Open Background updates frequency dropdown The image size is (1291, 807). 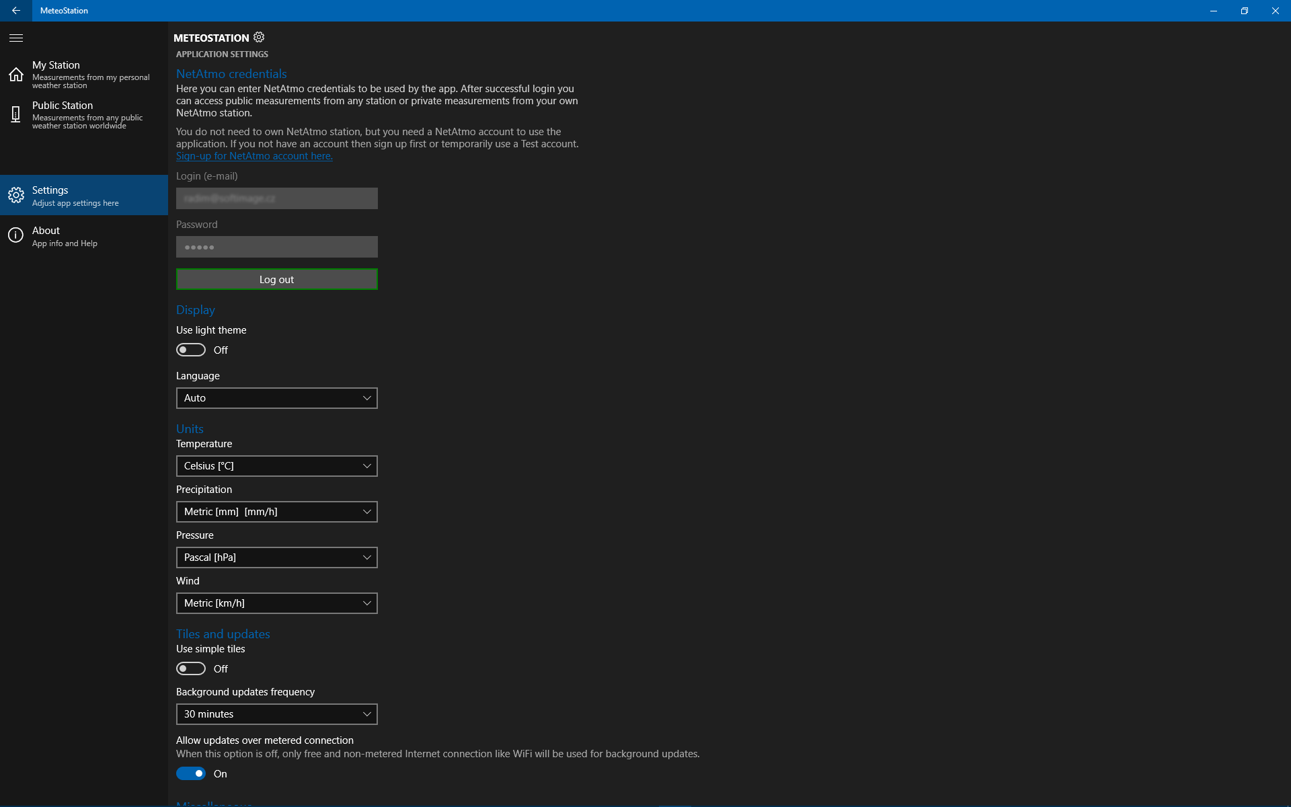click(x=276, y=714)
